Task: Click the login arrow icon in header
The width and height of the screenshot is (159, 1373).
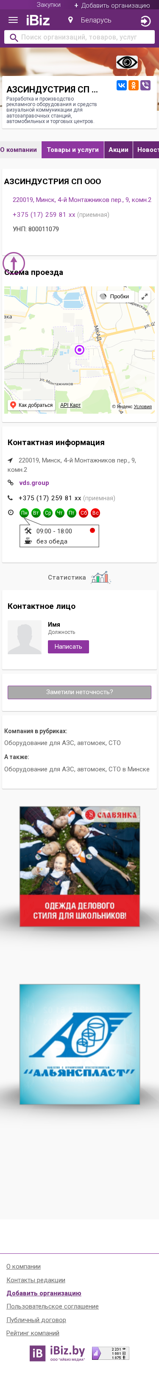Action: pos(145,21)
